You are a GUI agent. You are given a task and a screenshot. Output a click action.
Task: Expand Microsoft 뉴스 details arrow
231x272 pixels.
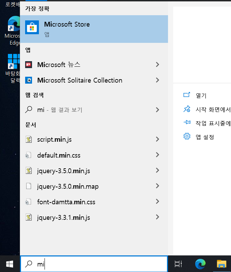point(157,65)
